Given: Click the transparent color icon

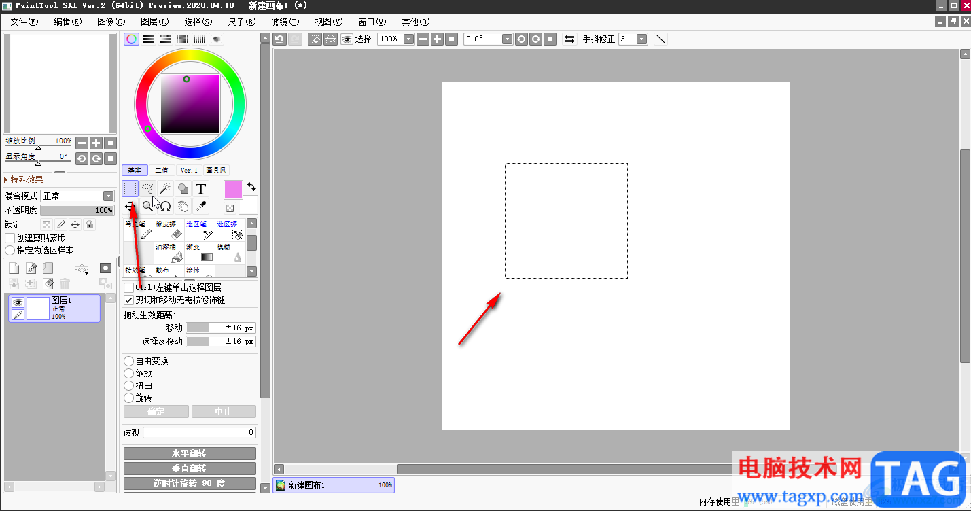Looking at the screenshot, I should click(230, 208).
